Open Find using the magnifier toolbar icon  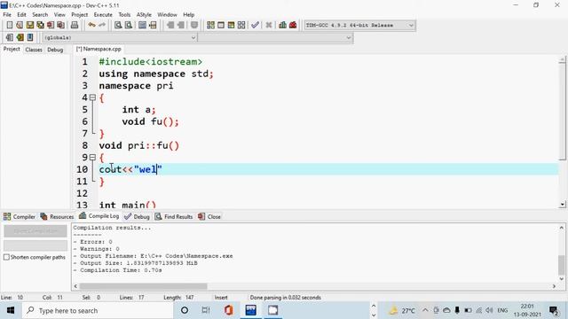point(118,25)
